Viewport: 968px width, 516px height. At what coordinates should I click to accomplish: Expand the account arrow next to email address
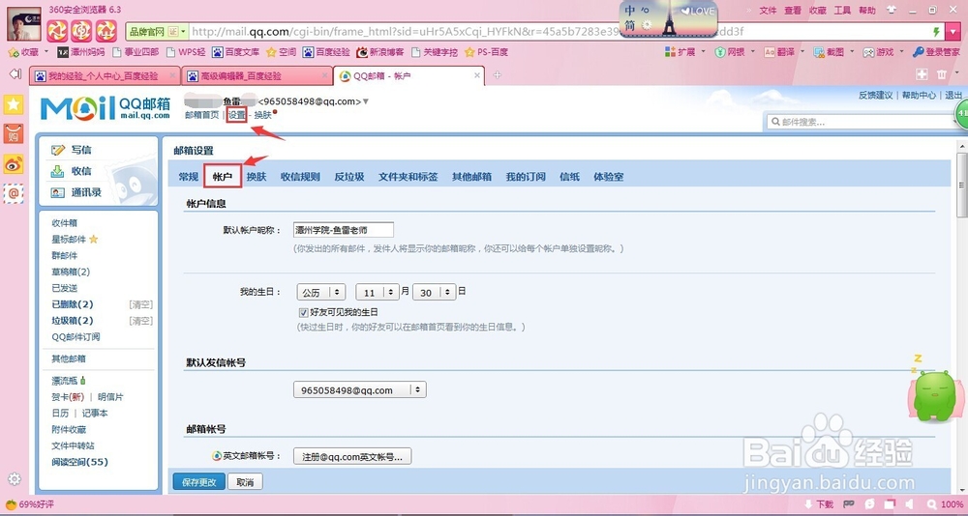[x=366, y=101]
